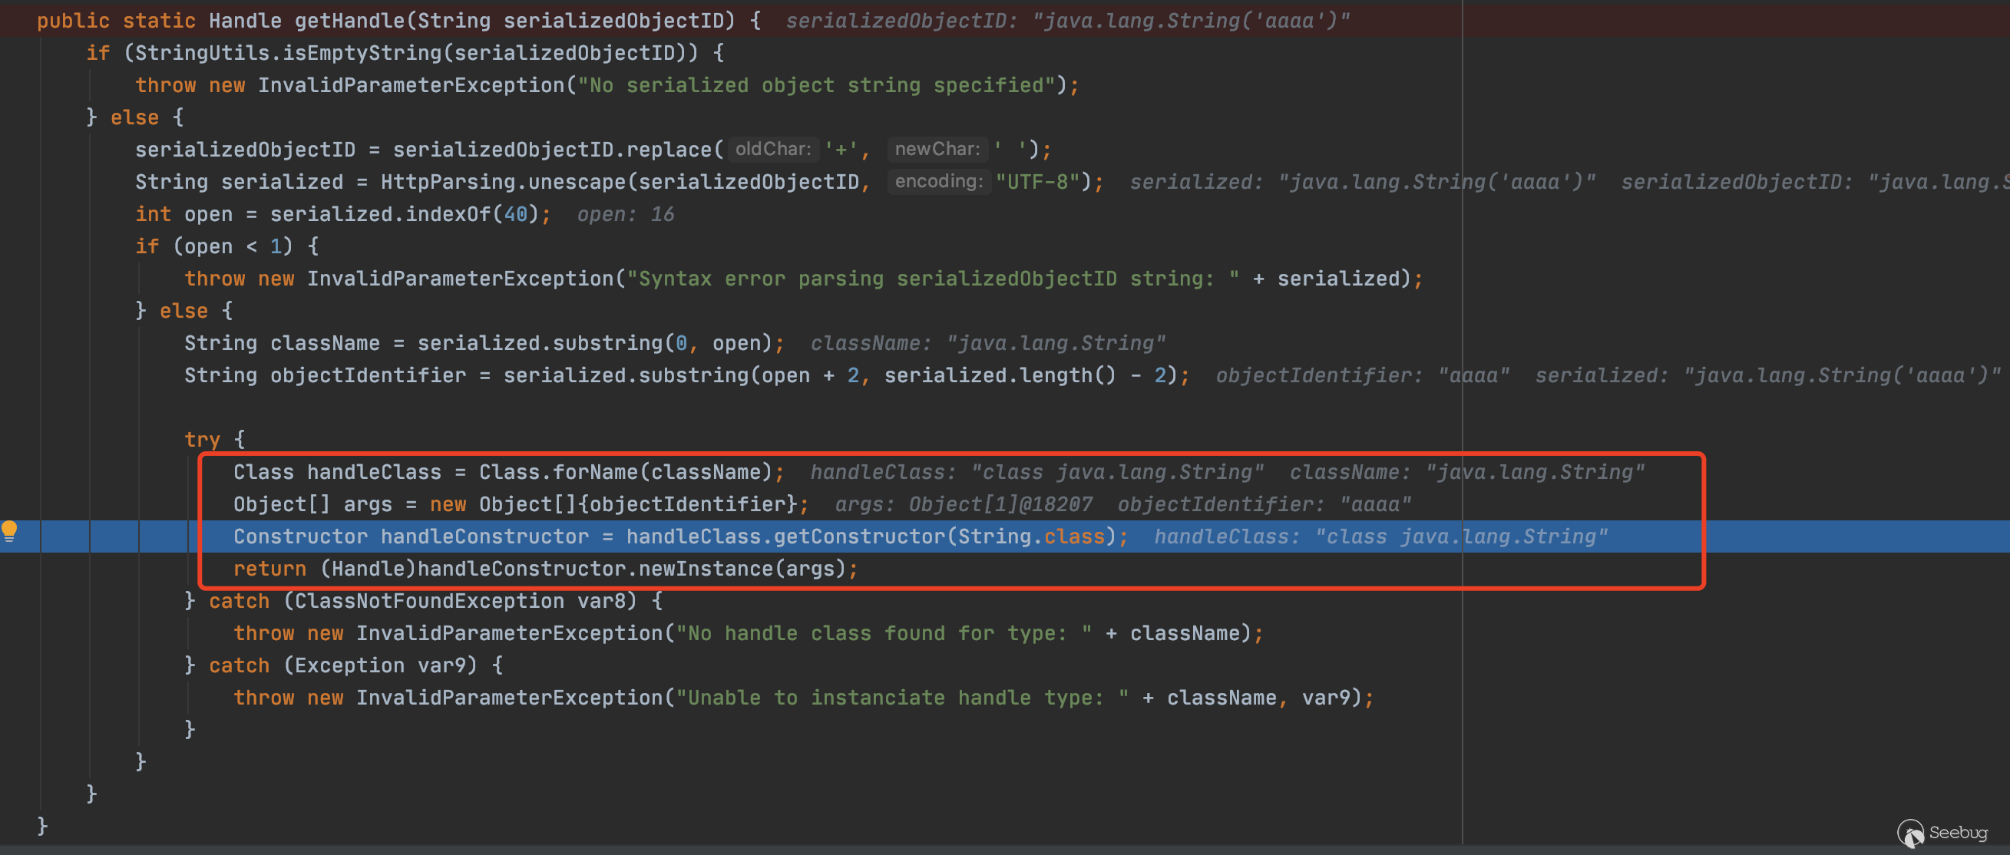Viewport: 2010px width, 855px height.
Task: Click the inline args: Object[1]@18207 value
Action: click(x=963, y=505)
